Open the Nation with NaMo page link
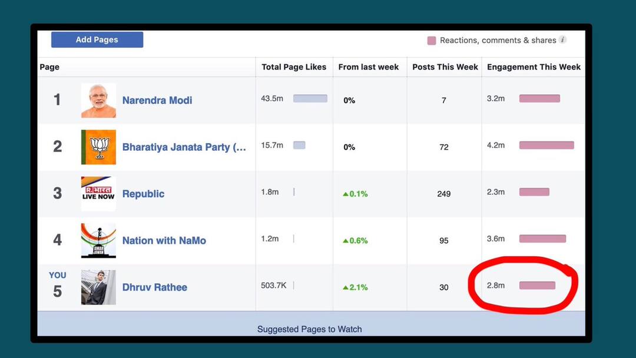 coord(164,240)
